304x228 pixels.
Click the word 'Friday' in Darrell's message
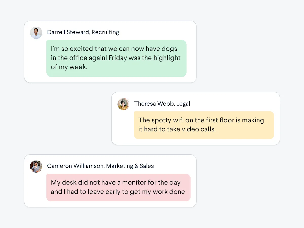pos(118,58)
